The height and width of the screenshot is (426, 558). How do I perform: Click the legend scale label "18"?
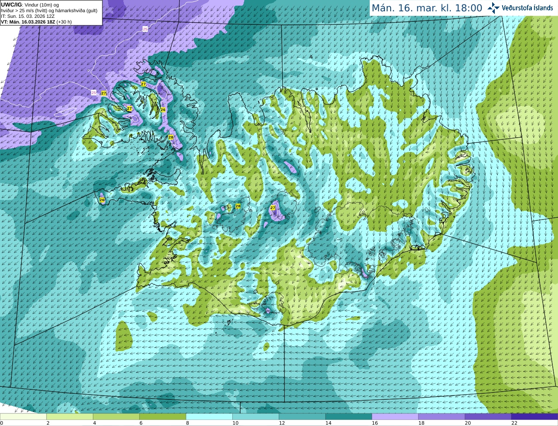coord(422,423)
